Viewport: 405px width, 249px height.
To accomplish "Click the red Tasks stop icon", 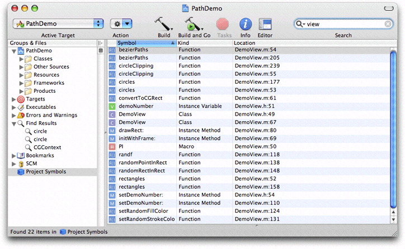I will pyautogui.click(x=223, y=23).
